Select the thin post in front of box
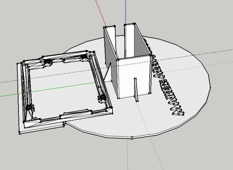The image size is (233, 170). coord(136,90)
